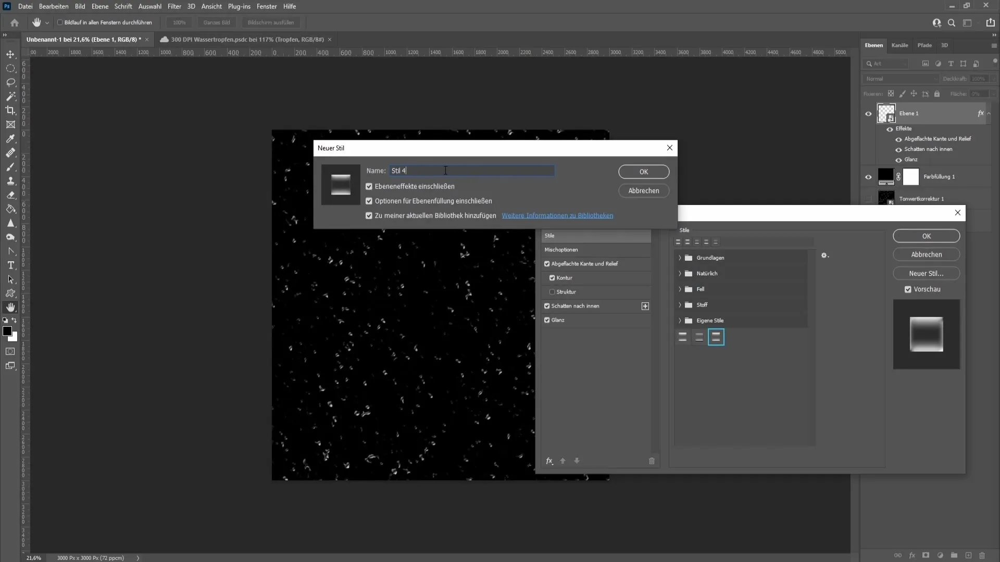Enable the Struktur checkbox
The height and width of the screenshot is (562, 1000).
pyautogui.click(x=552, y=292)
